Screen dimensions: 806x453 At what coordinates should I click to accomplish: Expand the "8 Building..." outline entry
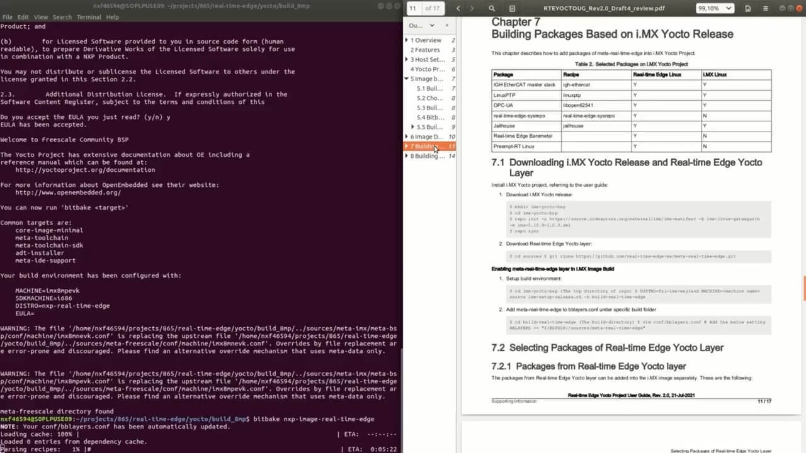407,156
